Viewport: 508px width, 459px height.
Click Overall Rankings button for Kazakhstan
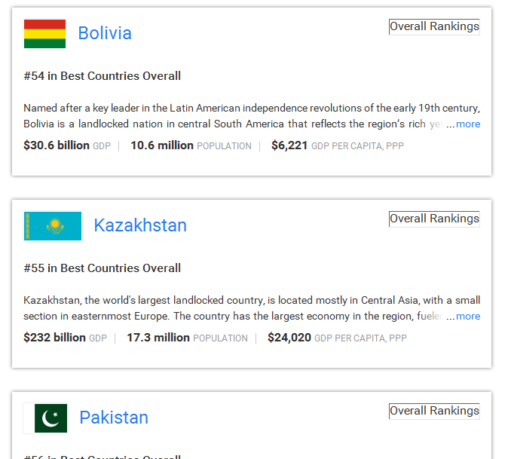tap(434, 219)
